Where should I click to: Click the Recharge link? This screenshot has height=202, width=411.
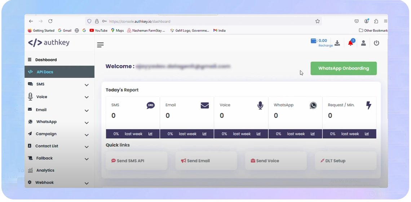click(326, 45)
